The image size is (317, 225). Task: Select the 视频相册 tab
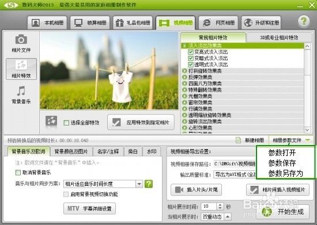pos(175,22)
